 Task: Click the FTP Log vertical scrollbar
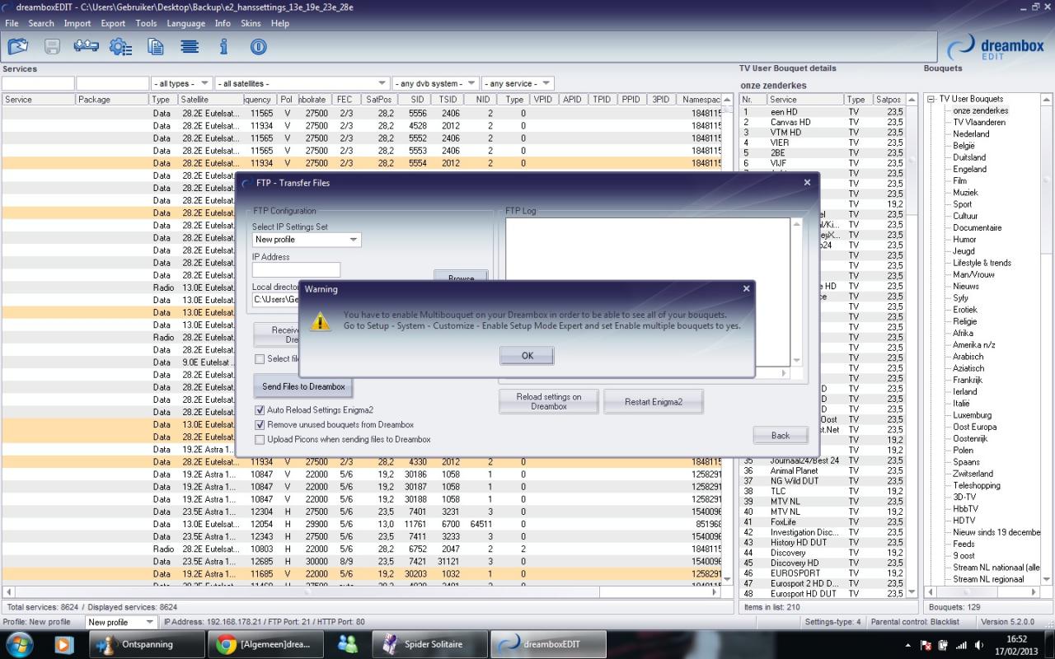point(796,292)
